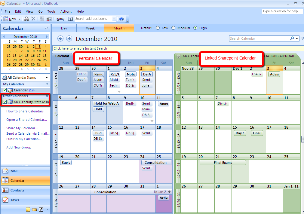Select December 15 in mini calendar

click(x=27, y=56)
